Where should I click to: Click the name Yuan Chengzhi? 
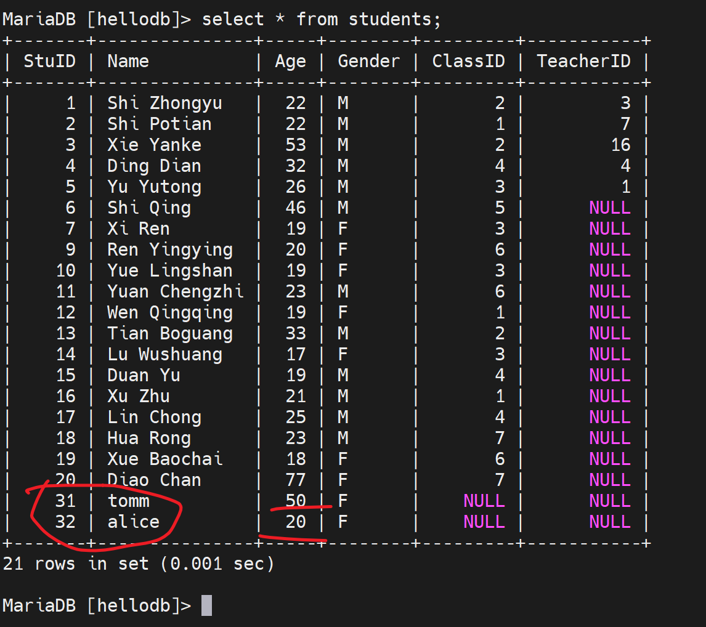(175, 291)
